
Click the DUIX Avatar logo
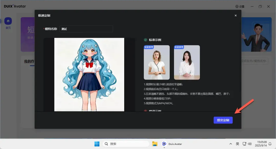15,6
